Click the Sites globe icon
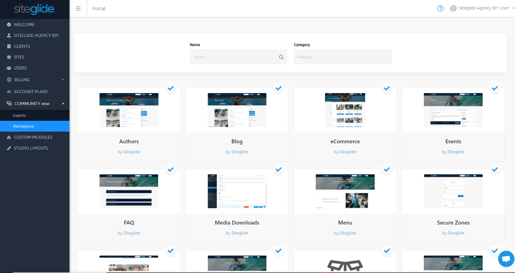Image resolution: width=515 pixels, height=273 pixels. 9,57
